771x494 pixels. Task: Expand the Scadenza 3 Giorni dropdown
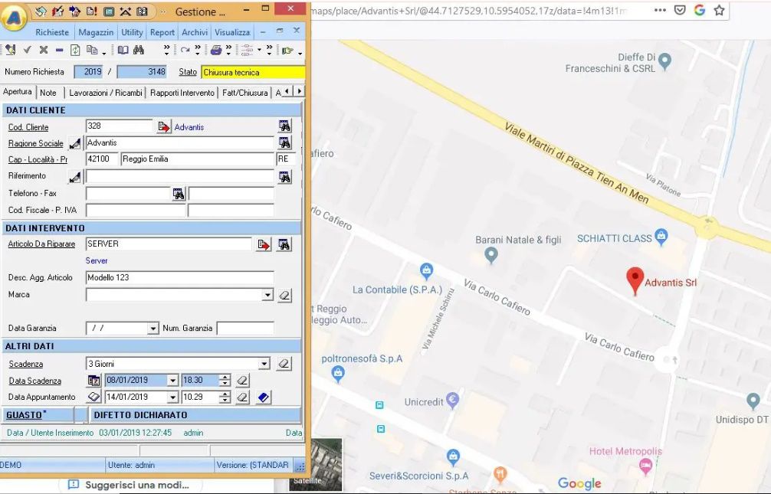264,364
